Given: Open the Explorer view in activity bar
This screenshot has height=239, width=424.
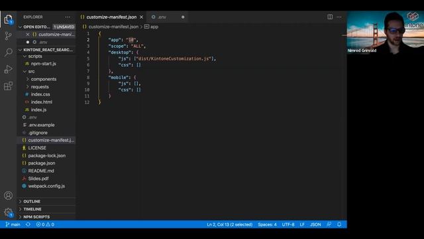Looking at the screenshot, I should [8, 19].
